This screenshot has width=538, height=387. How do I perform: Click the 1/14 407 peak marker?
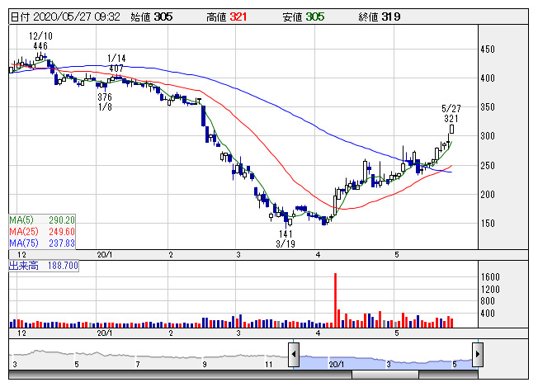pos(116,63)
